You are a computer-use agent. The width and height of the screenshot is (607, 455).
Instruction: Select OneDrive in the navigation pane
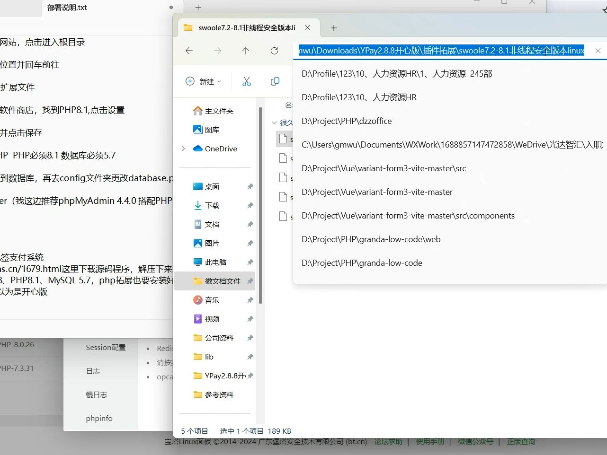215,149
